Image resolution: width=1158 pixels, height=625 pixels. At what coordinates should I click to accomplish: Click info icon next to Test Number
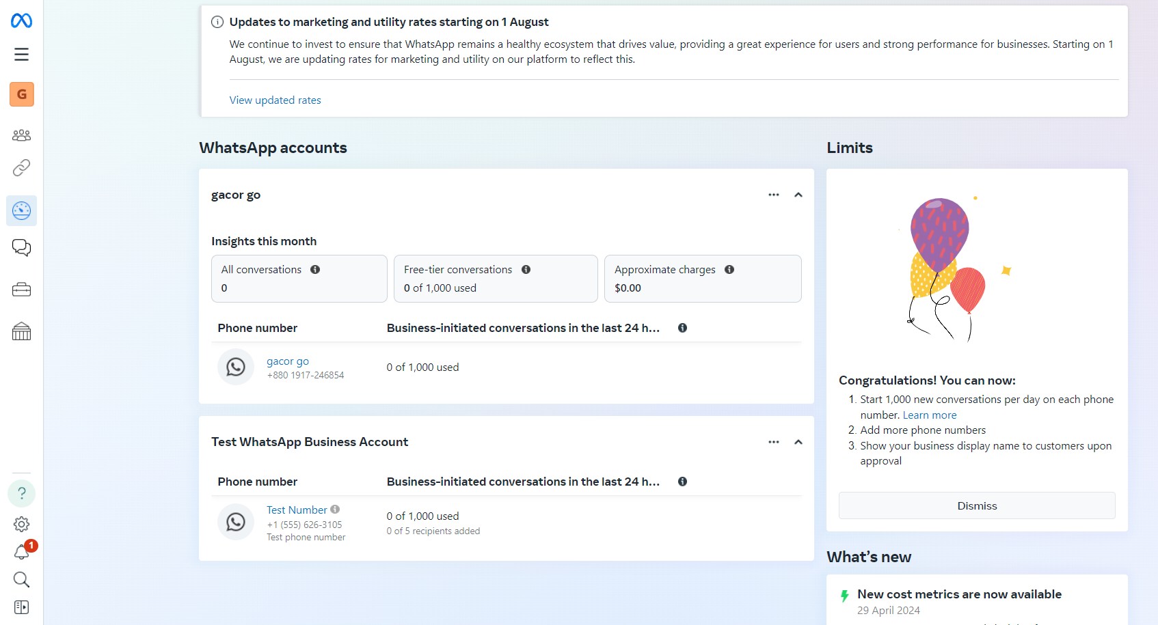coord(335,509)
